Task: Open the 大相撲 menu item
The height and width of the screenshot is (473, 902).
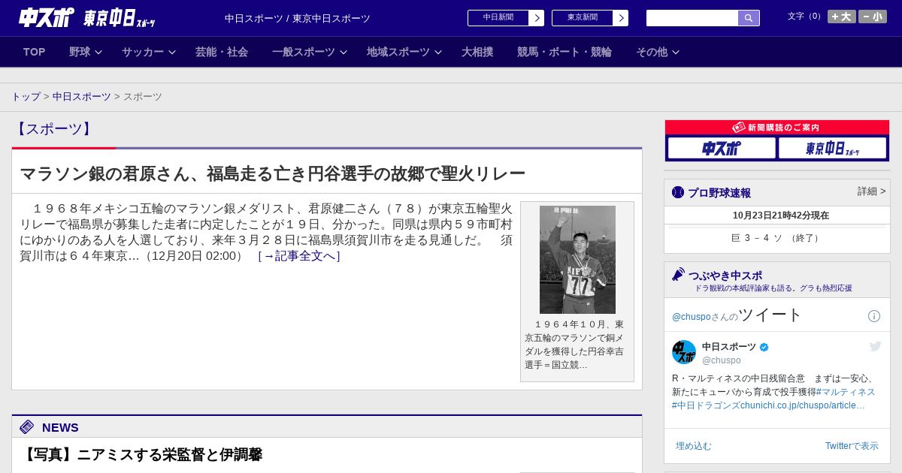Action: coord(477,52)
